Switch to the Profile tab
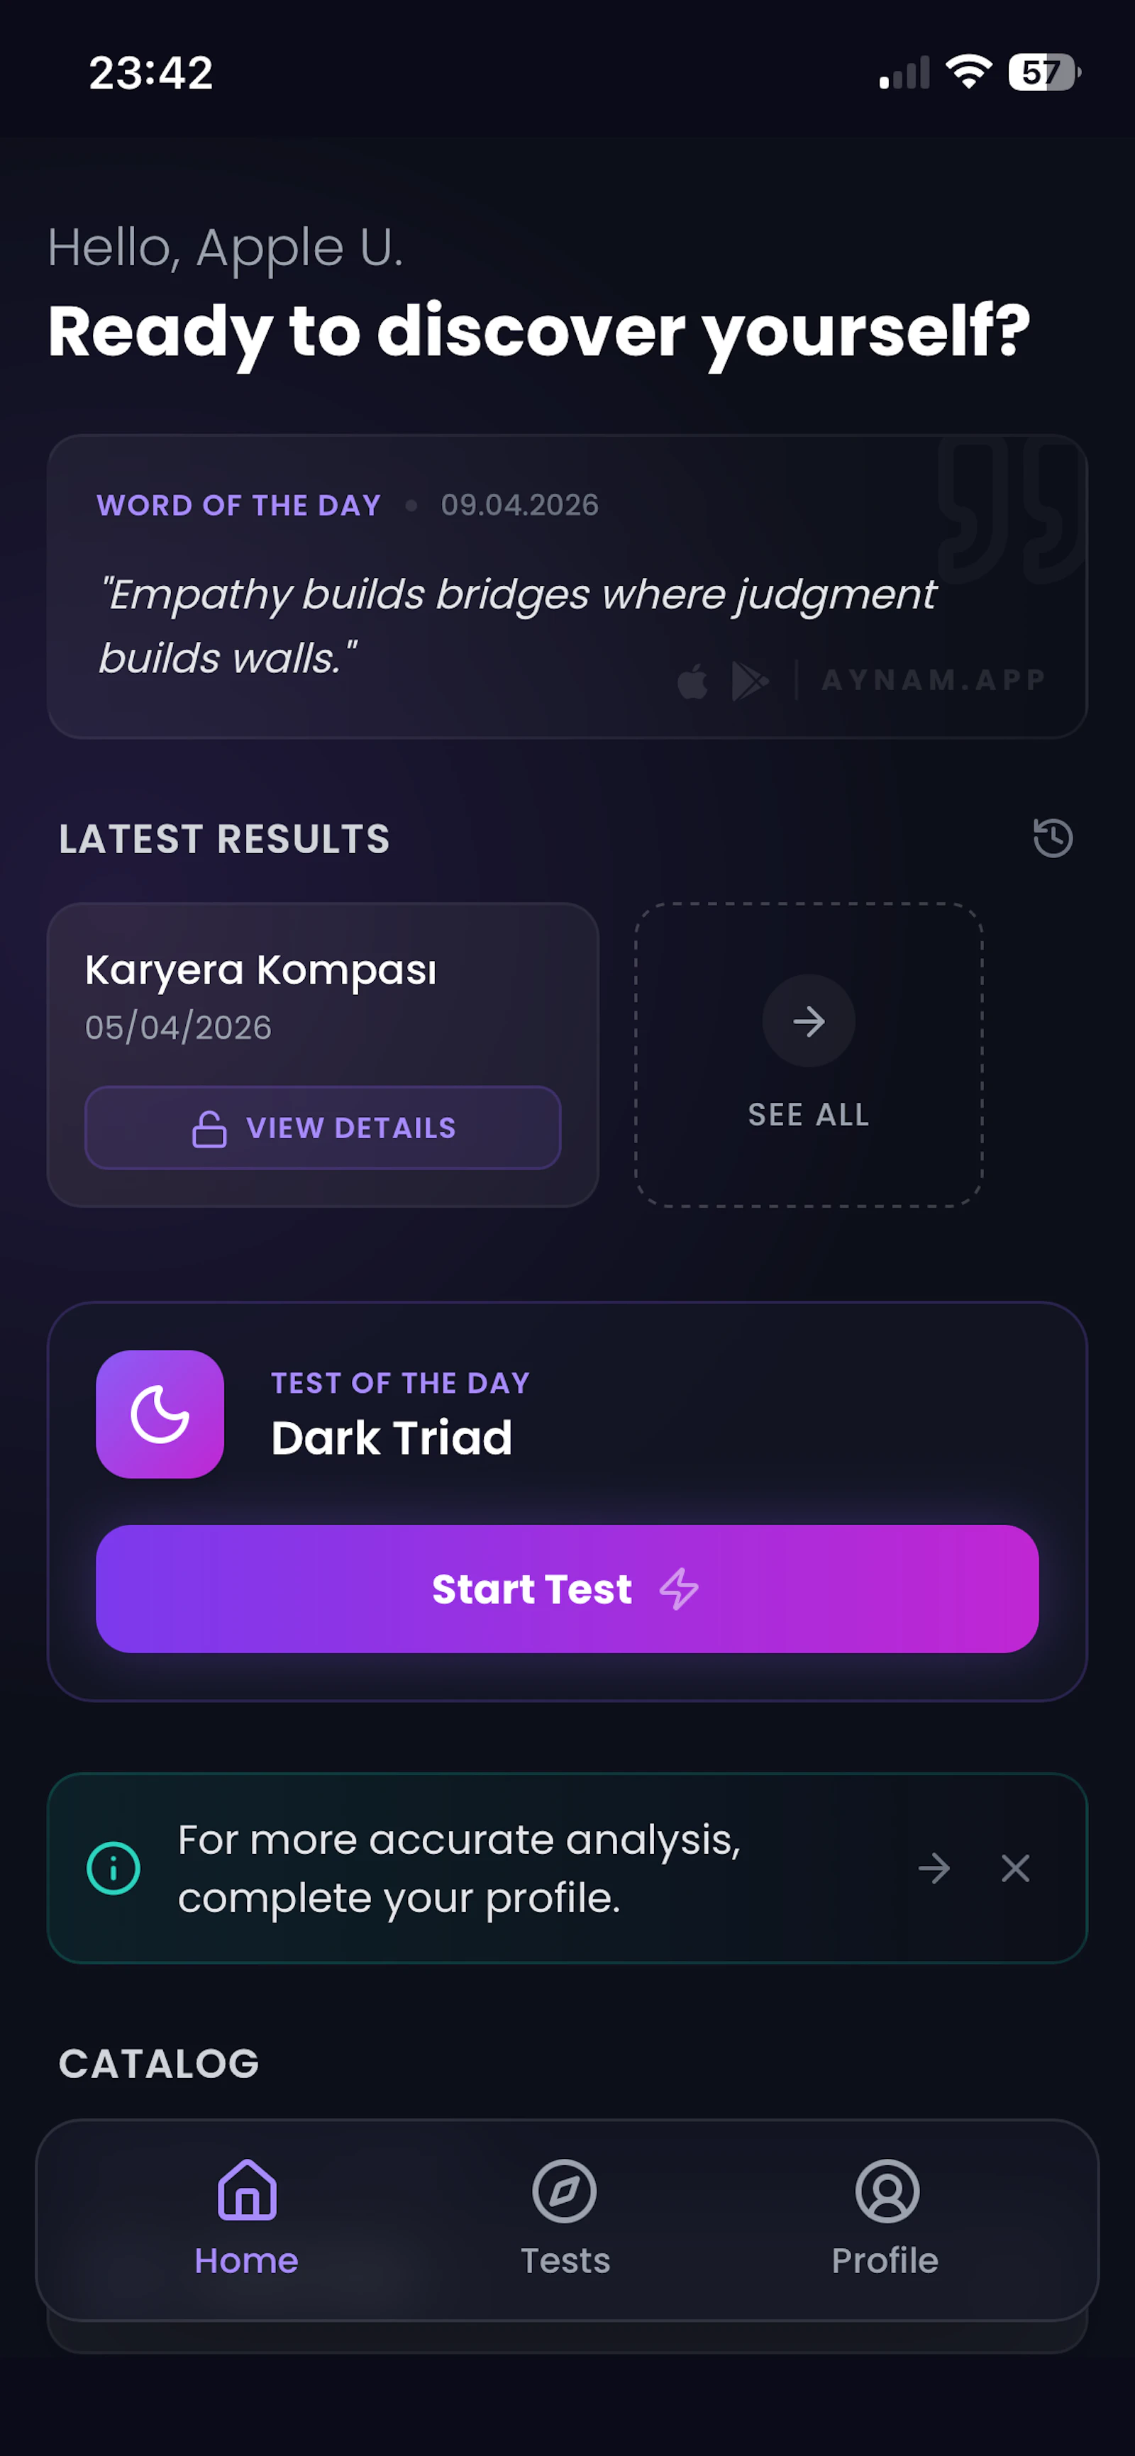The image size is (1135, 2456). [x=886, y=2218]
